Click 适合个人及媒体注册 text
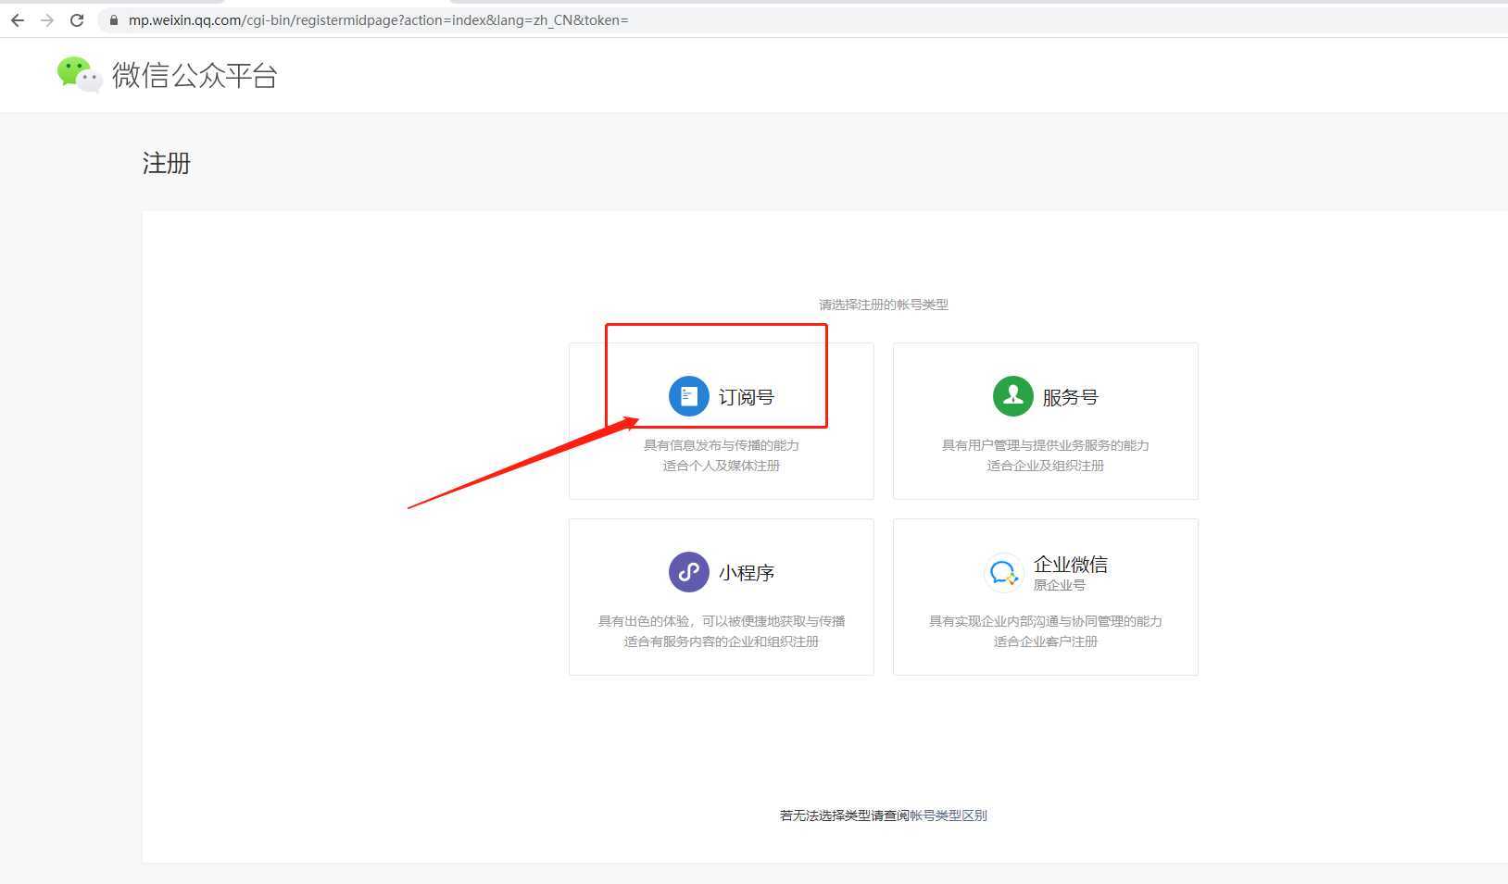Viewport: 1508px width, 884px height. pos(722,466)
